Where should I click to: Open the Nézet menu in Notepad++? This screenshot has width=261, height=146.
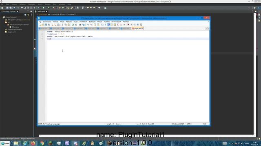(x=62, y=21)
